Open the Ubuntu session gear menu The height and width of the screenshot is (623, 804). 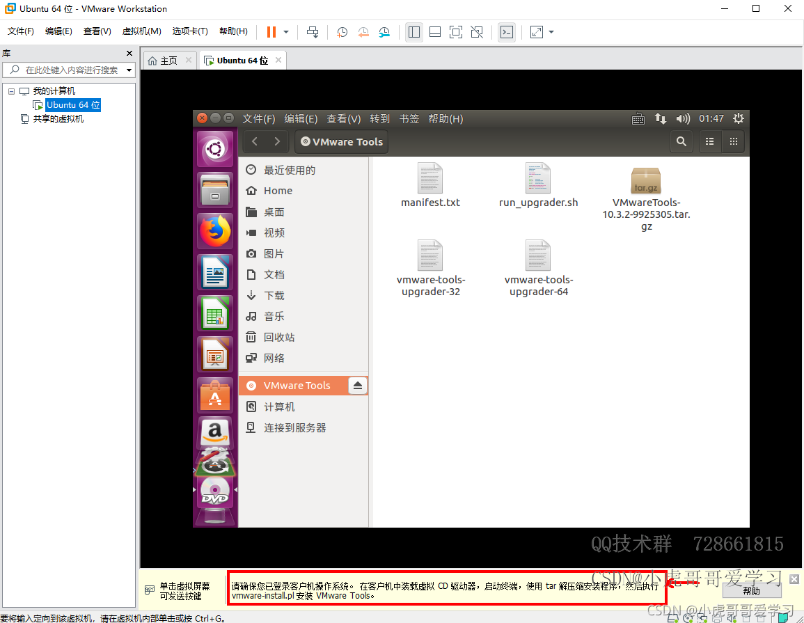coord(739,119)
